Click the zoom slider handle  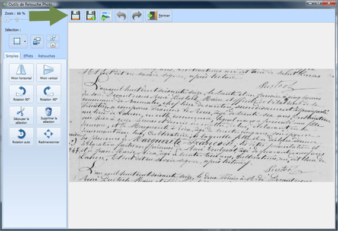pyautogui.click(x=17, y=20)
